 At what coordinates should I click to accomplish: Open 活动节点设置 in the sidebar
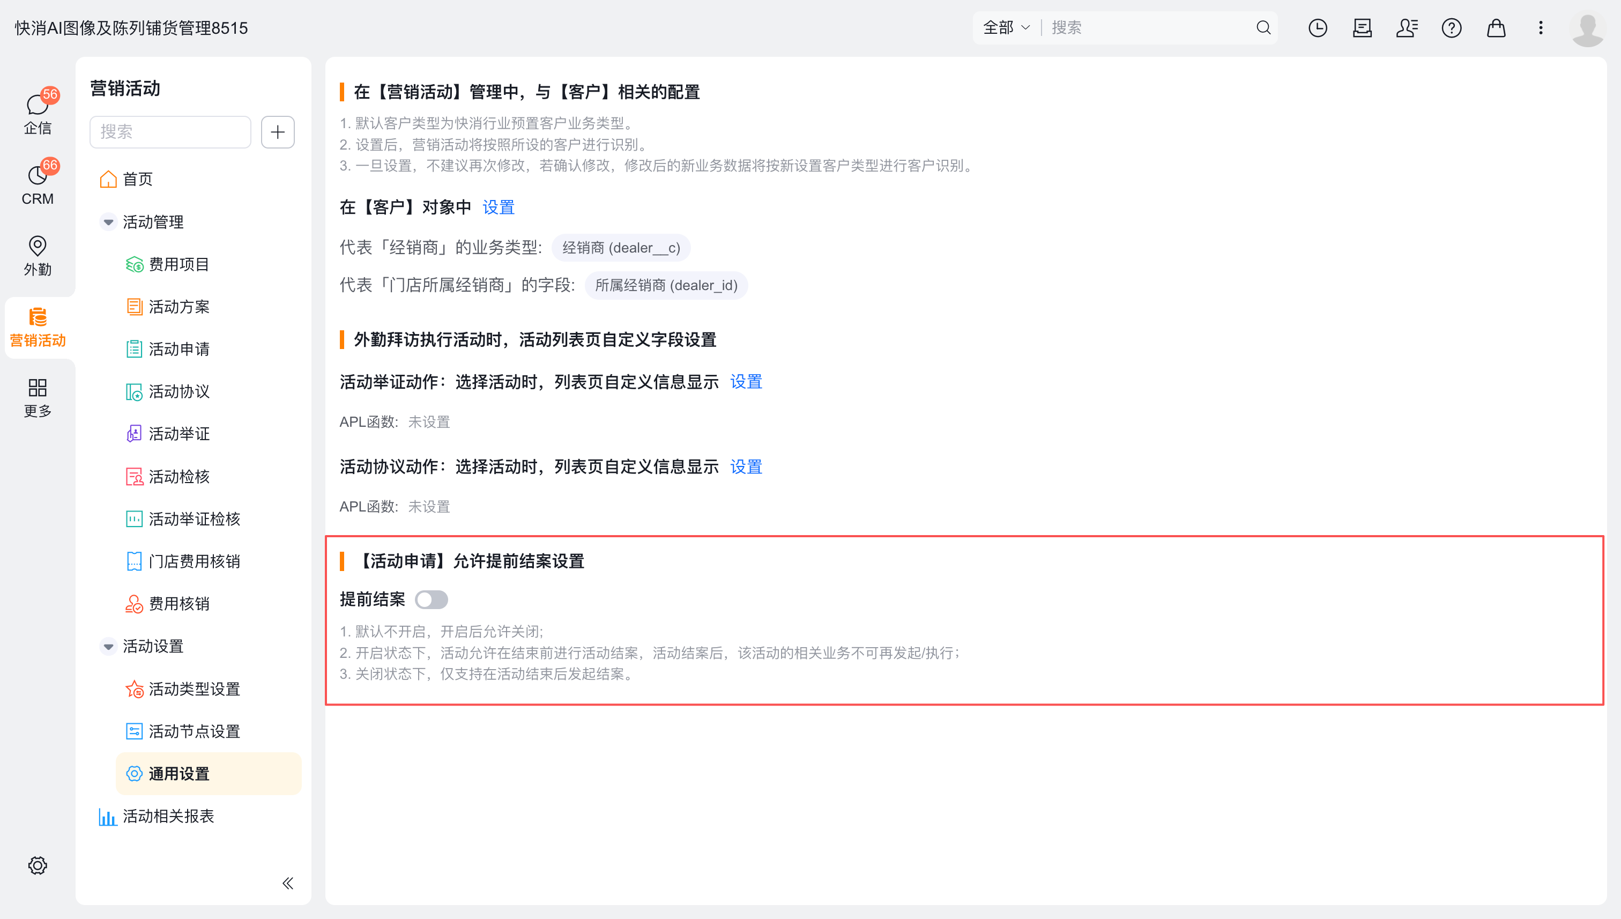click(x=183, y=731)
